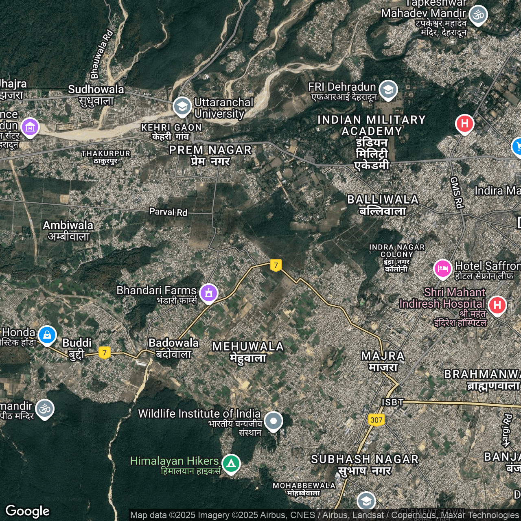Click the ISBT label on the map
Screen dimensions: 521x521
[392, 402]
